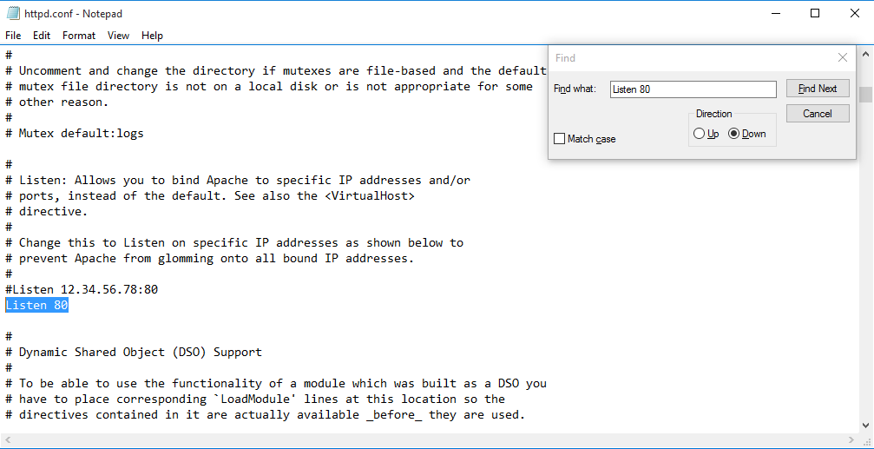
Task: Select the Down direction radio button
Action: click(734, 134)
